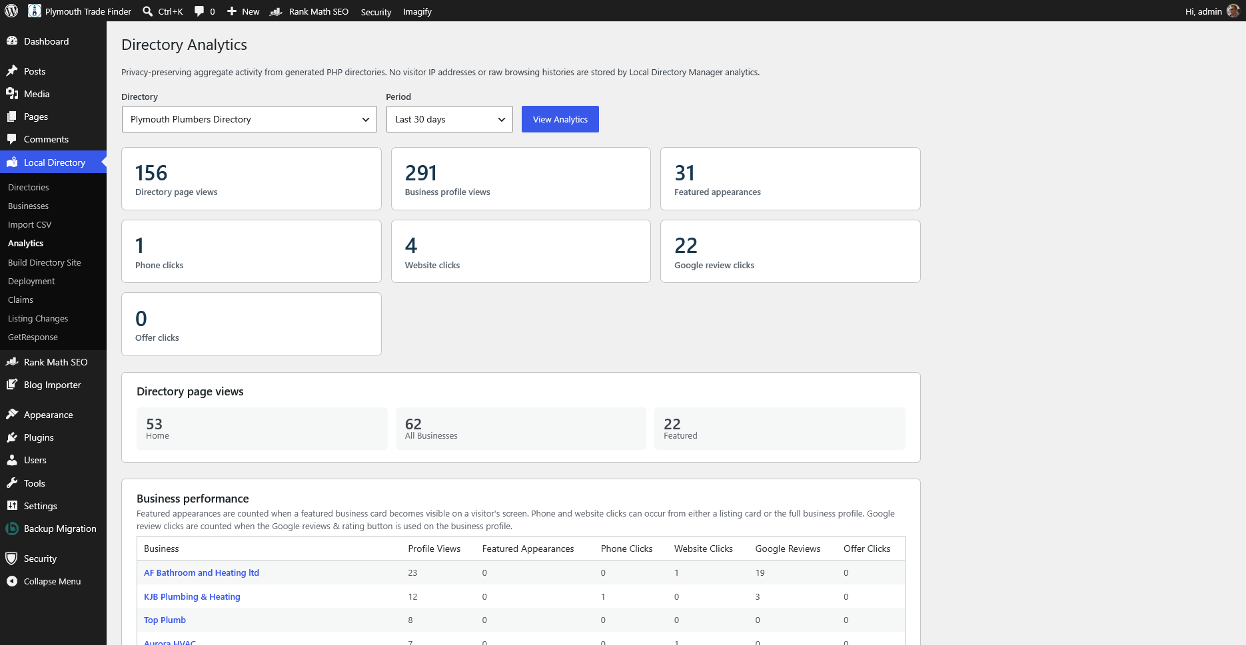
Task: Open the comments bubble icon in admin bar
Action: tap(199, 11)
